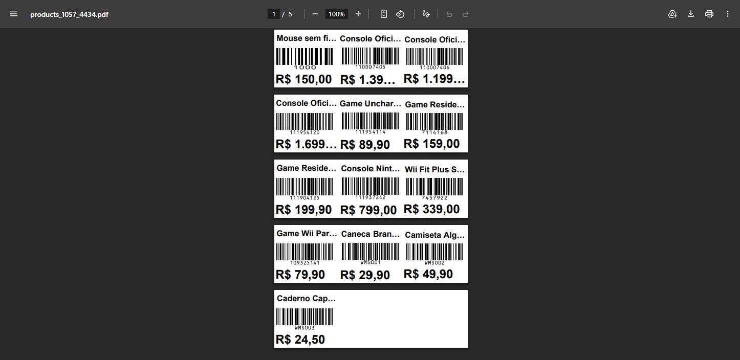Viewport: 740px width, 360px height.
Task: Click price R$ 49,90
Action: (428, 274)
